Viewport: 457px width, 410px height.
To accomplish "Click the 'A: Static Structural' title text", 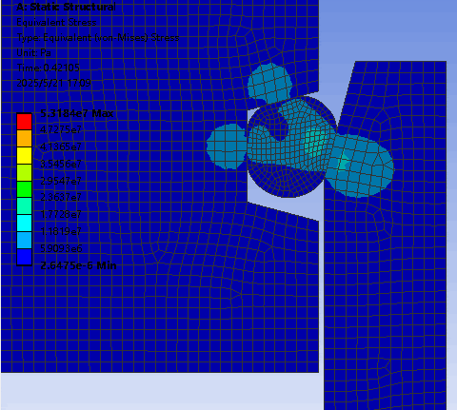I will [66, 7].
